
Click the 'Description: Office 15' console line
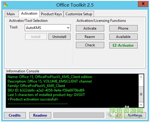click(x=50, y=81)
